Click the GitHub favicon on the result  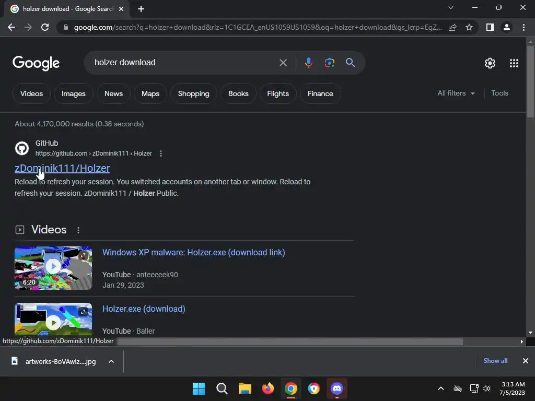[22, 148]
